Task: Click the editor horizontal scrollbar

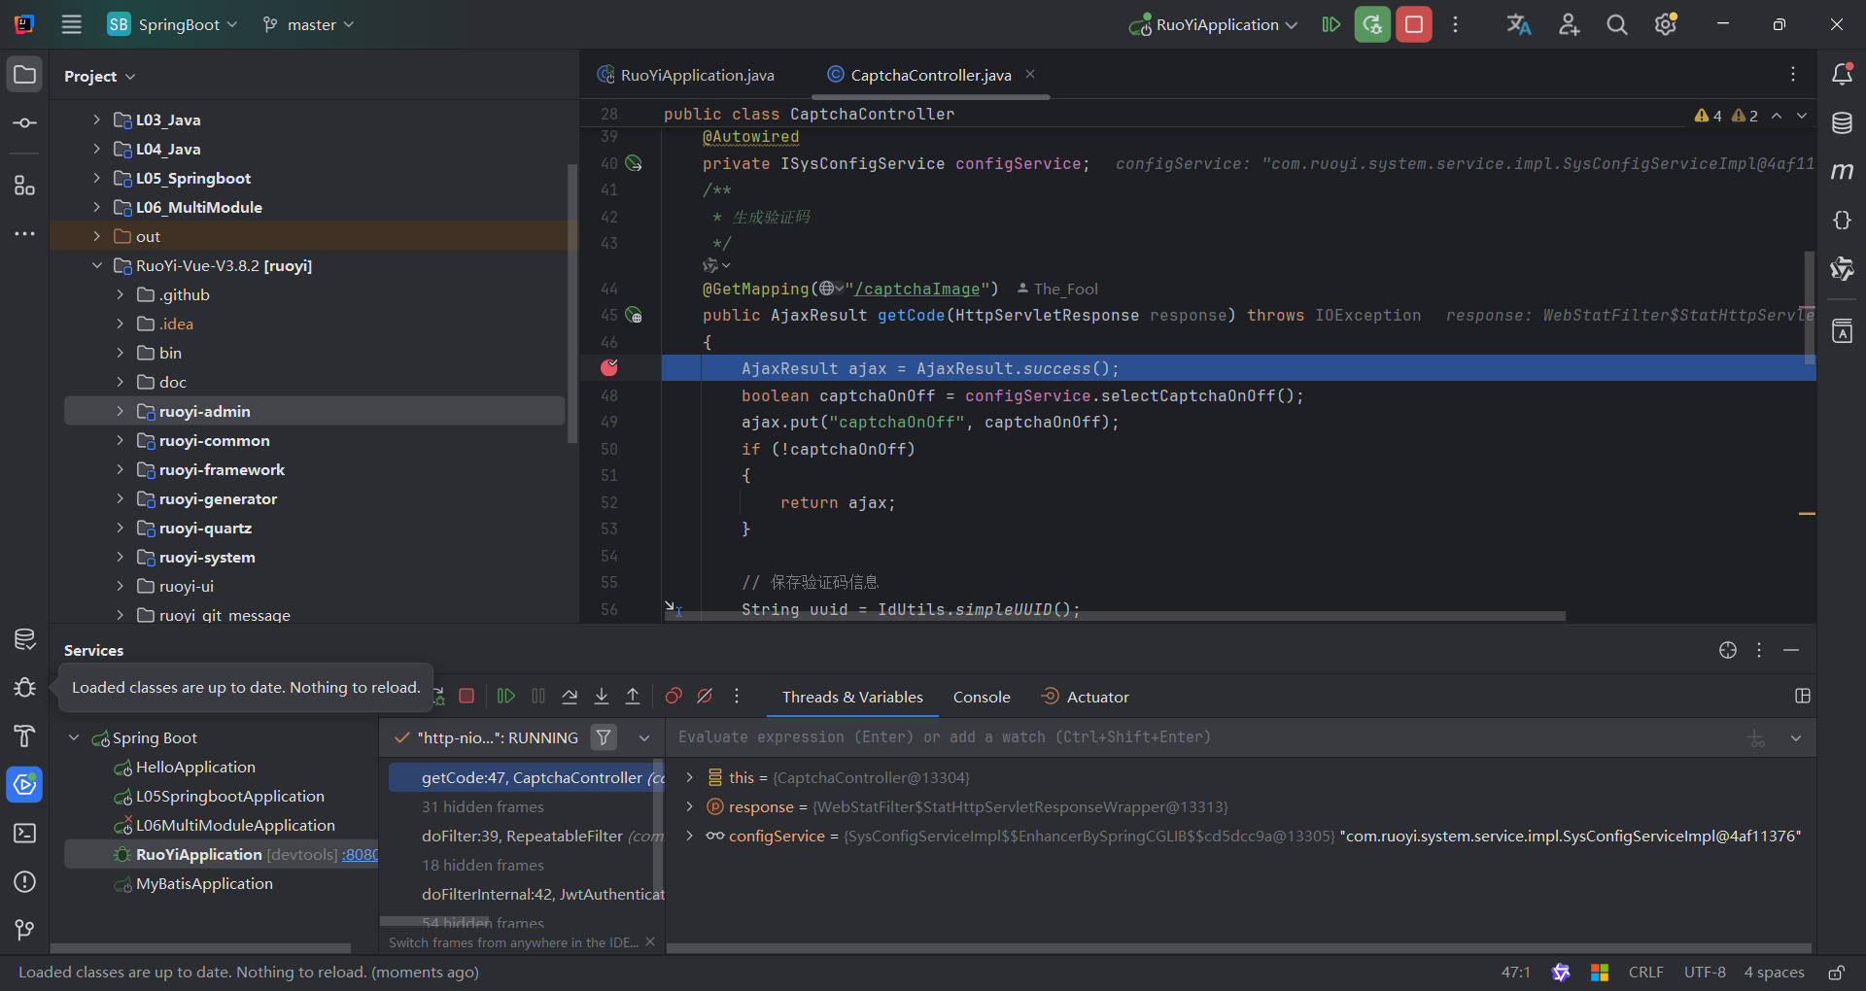Action: point(1118,616)
